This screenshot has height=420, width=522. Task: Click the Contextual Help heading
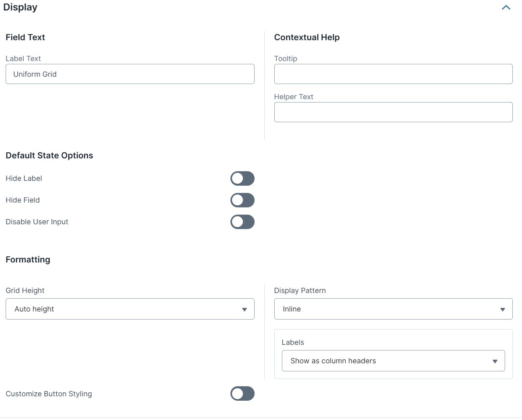coord(306,37)
